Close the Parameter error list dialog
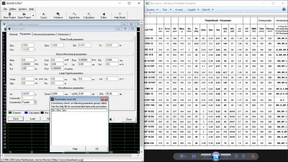288x162 pixels. (x=104, y=99)
